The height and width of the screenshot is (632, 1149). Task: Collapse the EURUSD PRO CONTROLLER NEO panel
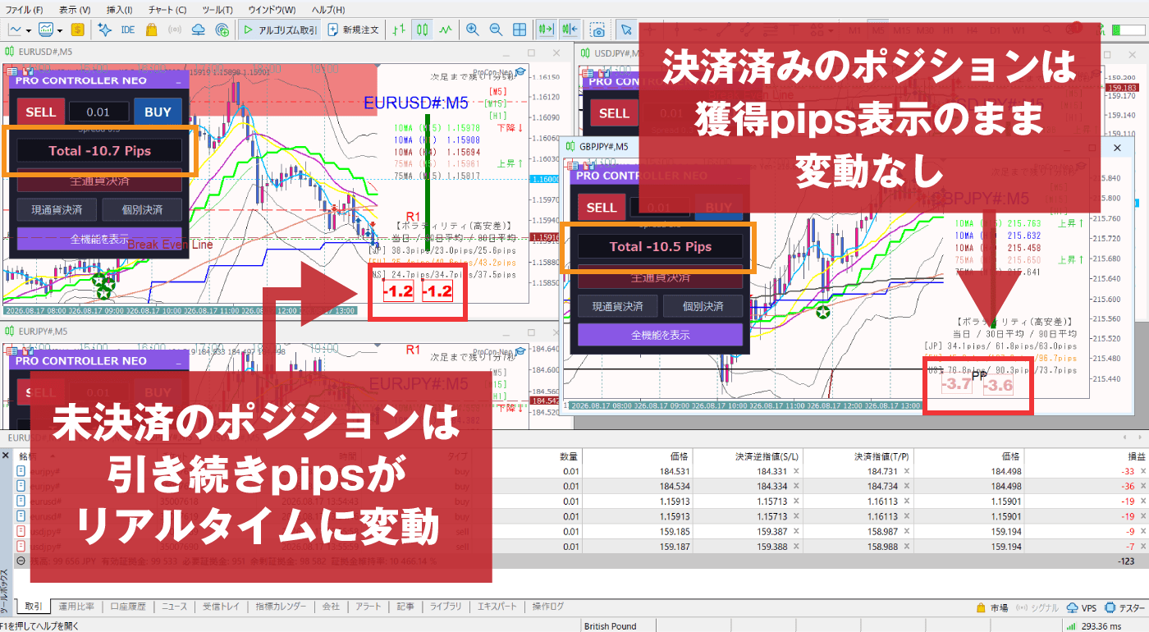pos(179,81)
